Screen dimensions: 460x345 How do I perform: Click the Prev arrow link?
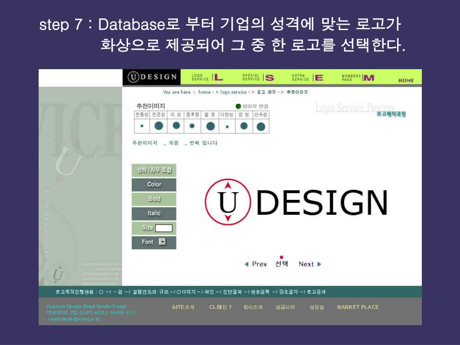[256, 264]
